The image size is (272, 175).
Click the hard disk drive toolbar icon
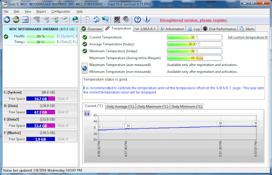pos(25,20)
